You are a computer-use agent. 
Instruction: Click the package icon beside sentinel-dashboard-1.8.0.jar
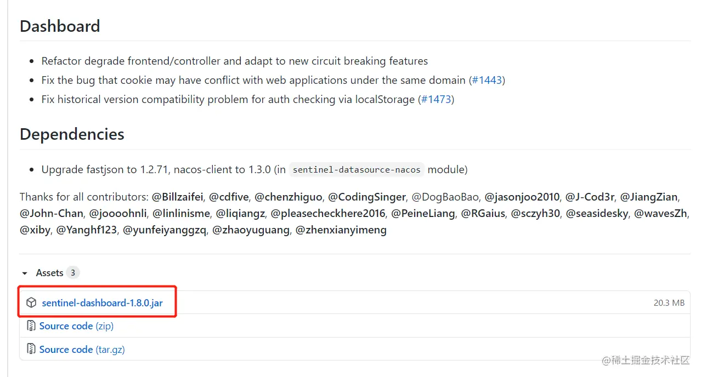[x=31, y=302]
